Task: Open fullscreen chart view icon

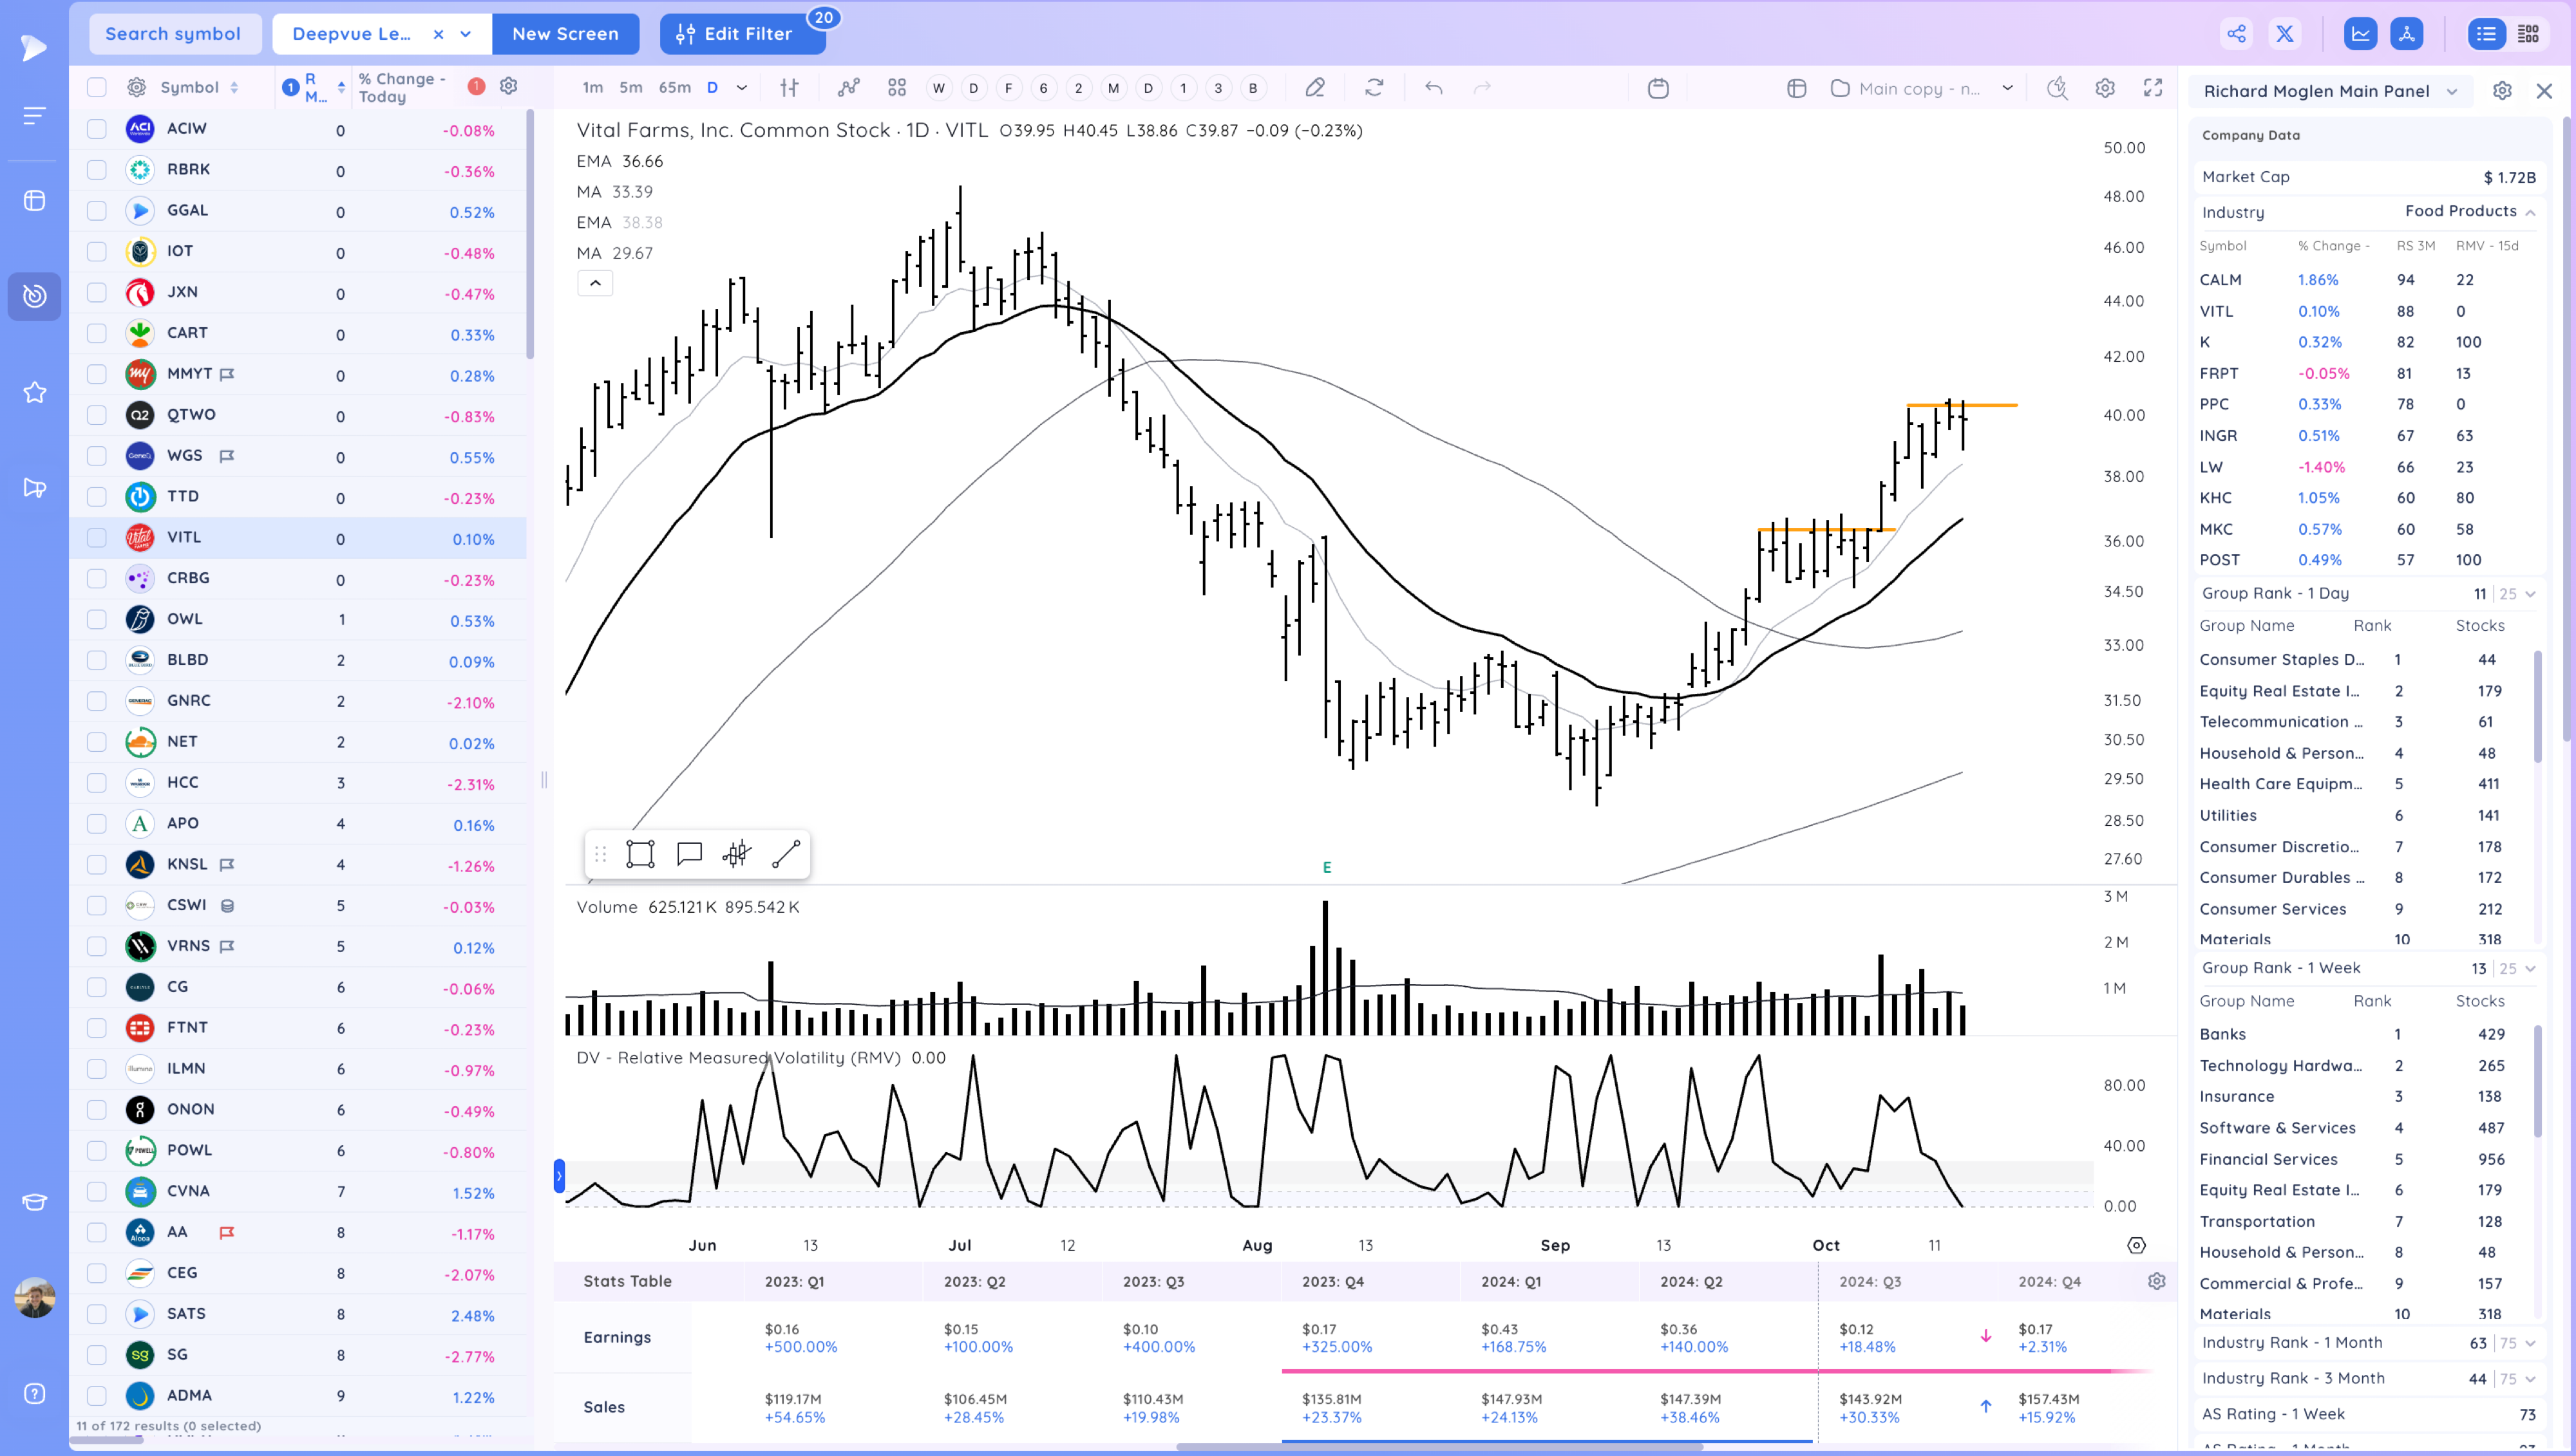Action: click(x=2153, y=88)
